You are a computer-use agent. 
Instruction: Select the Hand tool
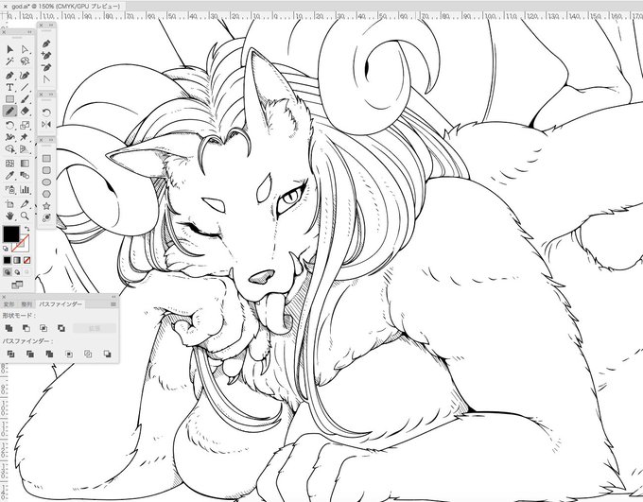point(10,216)
